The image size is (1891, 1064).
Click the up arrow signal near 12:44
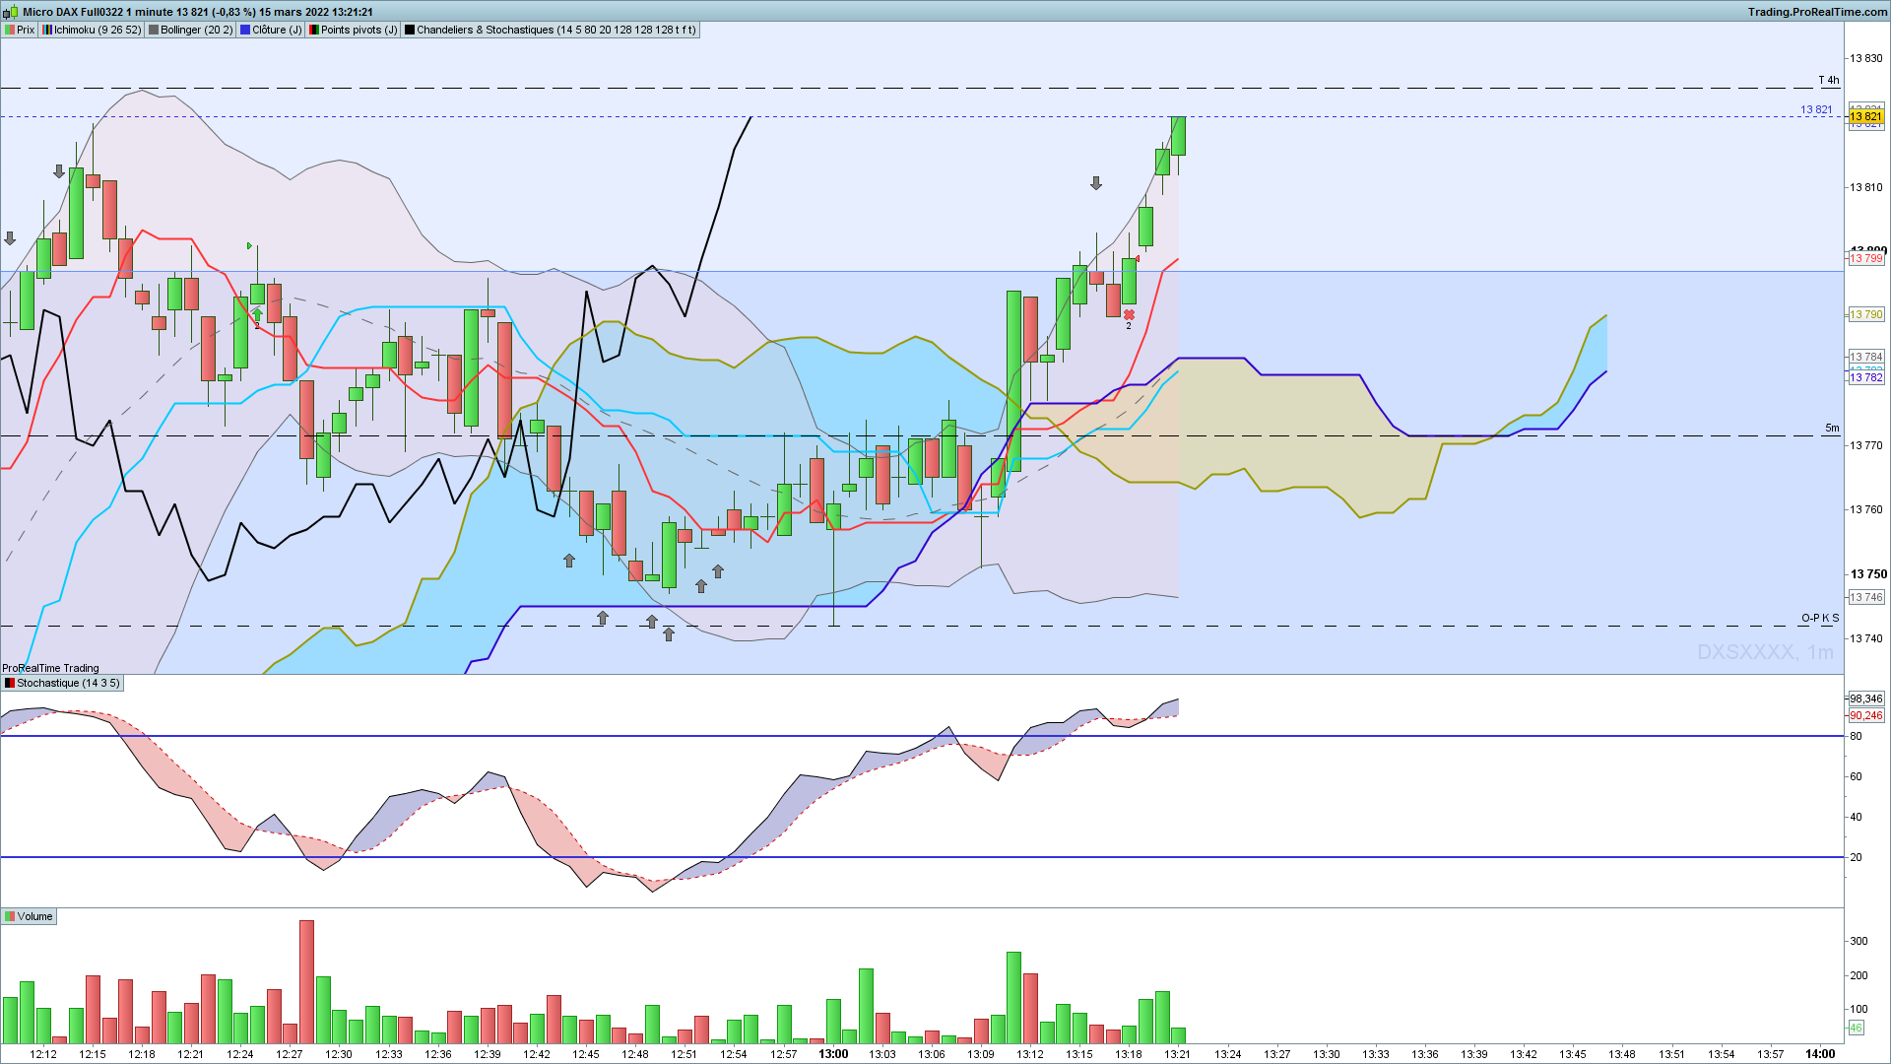pyautogui.click(x=568, y=561)
